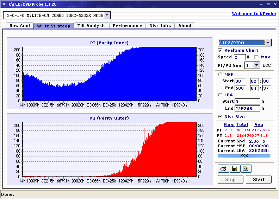Click the Speed input field

click(x=240, y=57)
